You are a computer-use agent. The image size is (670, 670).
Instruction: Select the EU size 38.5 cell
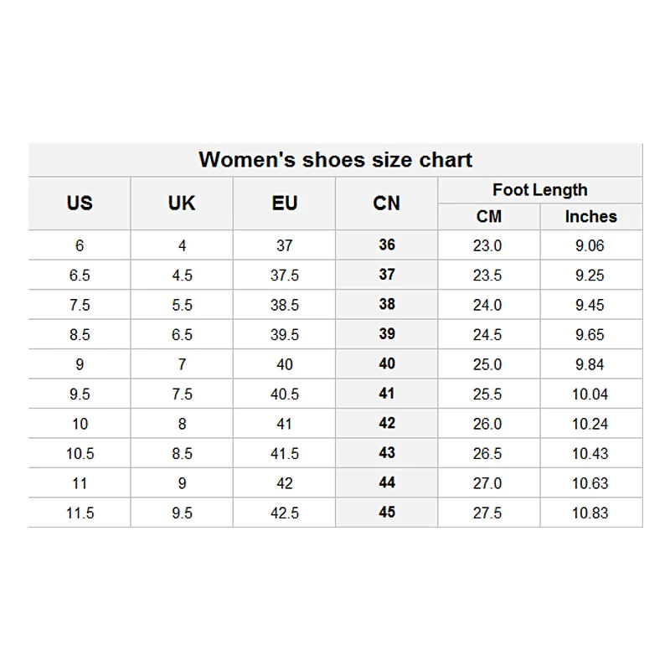click(285, 306)
